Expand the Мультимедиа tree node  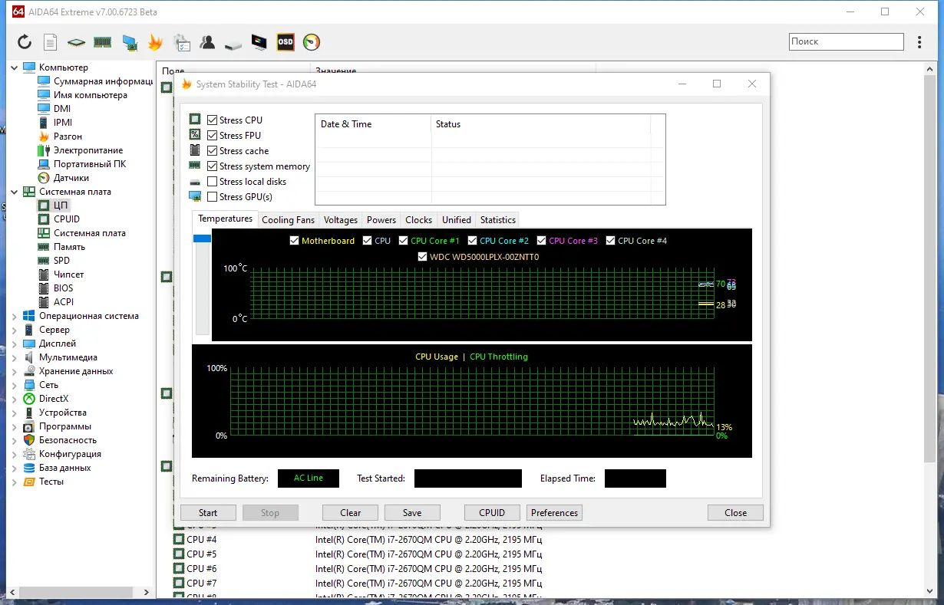[15, 357]
